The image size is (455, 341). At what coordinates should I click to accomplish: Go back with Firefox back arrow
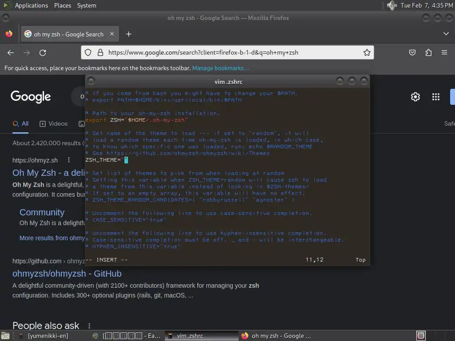[x=11, y=52]
